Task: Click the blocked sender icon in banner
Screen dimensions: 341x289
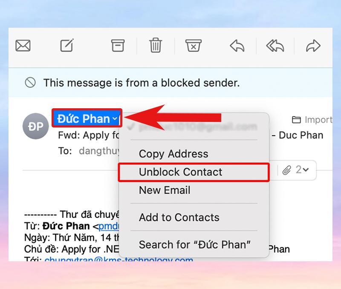Action: pos(30,83)
